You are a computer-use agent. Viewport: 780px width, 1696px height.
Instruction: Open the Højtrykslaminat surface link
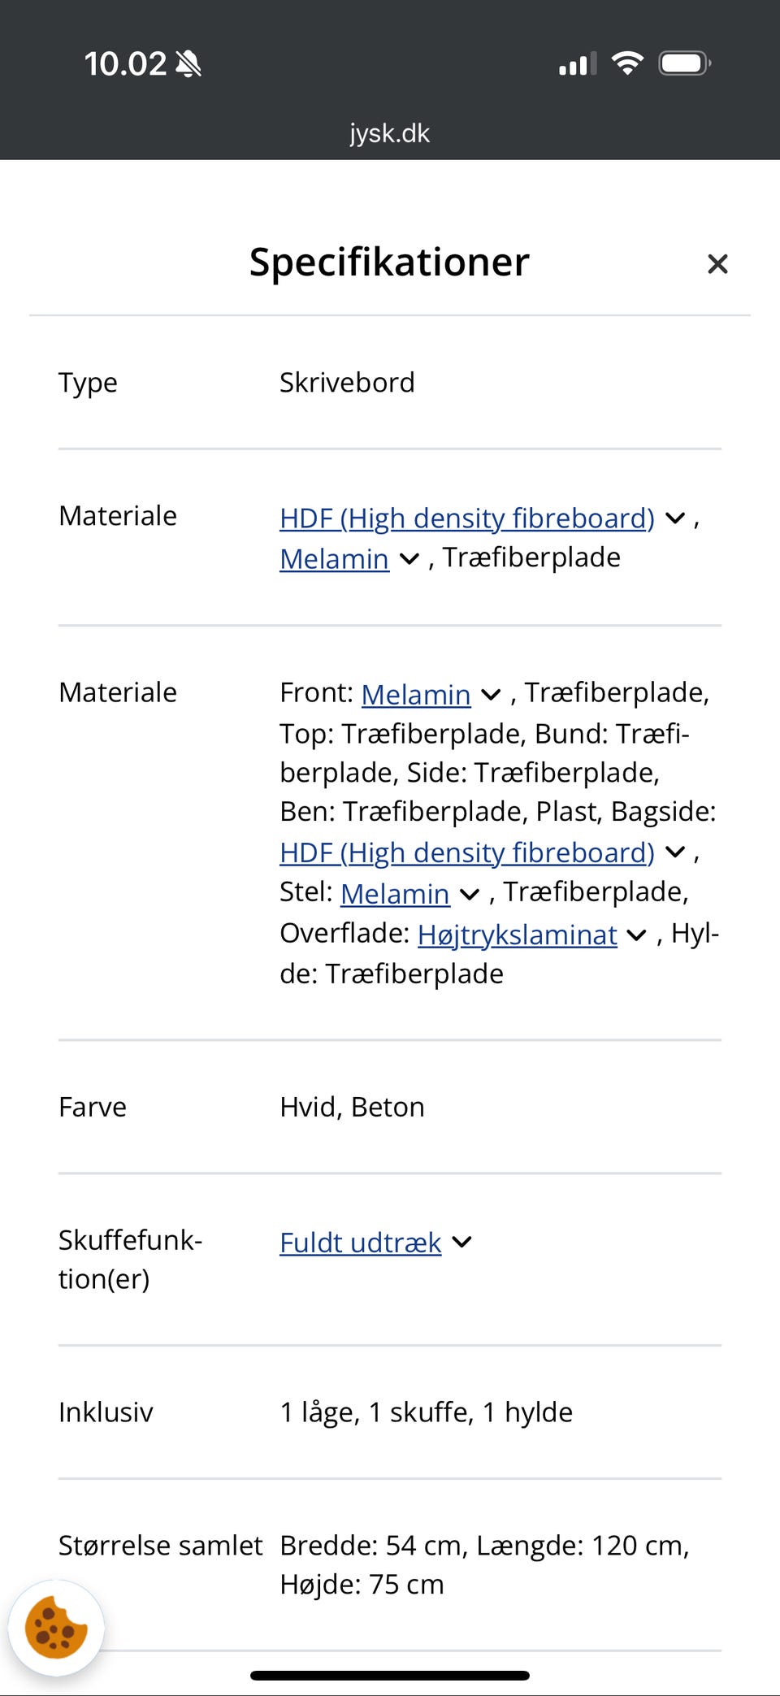coord(517,935)
